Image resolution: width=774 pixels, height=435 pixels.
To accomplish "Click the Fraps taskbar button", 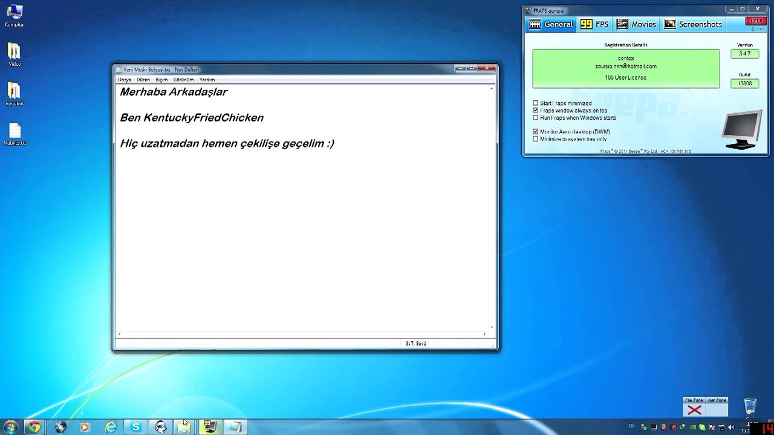I will click(210, 427).
